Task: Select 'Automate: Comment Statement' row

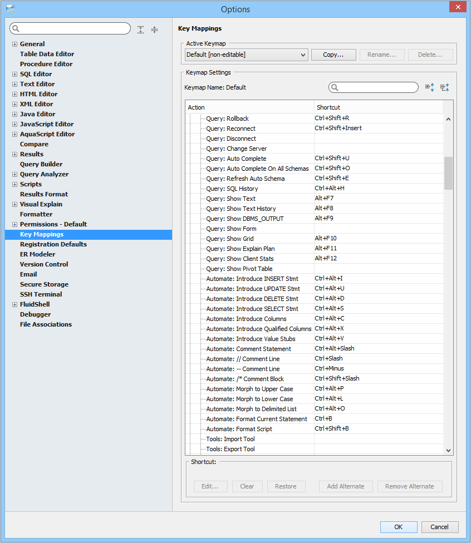Action: click(315, 349)
